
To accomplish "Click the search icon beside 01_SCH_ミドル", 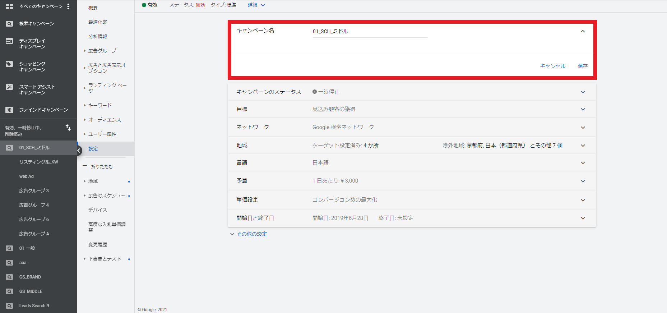I will click(x=9, y=148).
